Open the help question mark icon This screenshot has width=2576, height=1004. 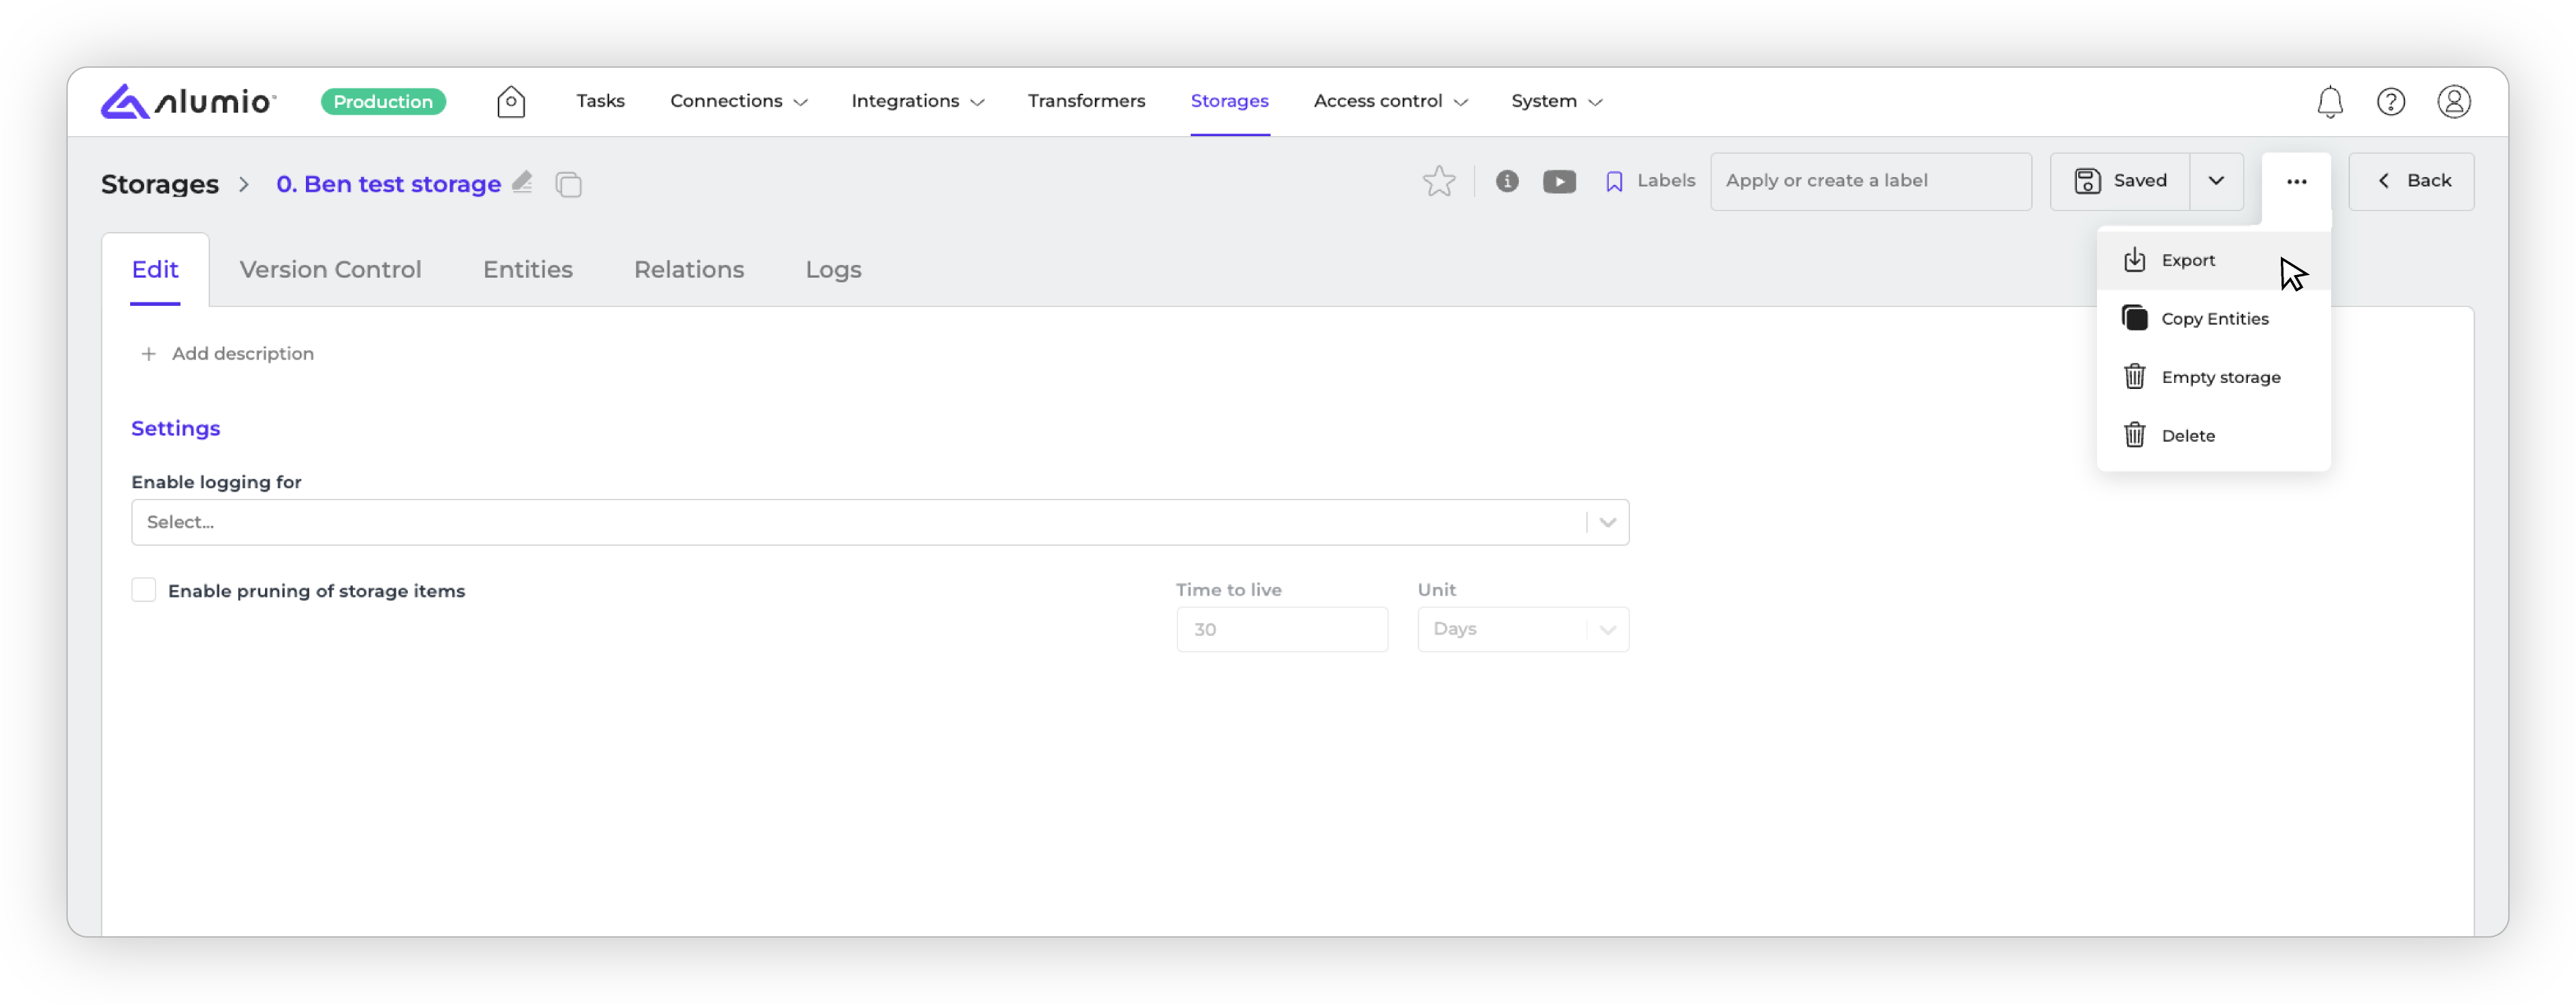2391,101
